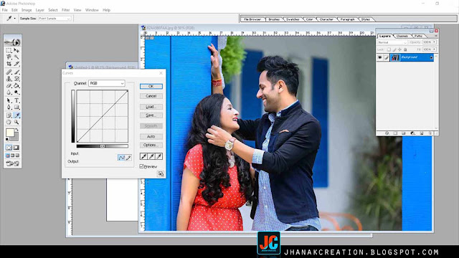Open the Channel dropdown in Curves
Image resolution: width=459 pixels, height=258 pixels.
[107, 83]
